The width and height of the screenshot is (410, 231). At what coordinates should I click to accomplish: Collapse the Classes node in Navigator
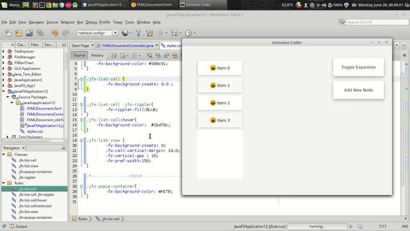coord(3,155)
